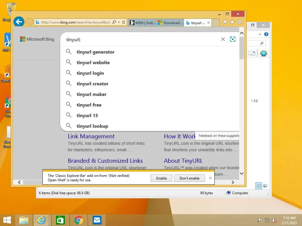The image size is (302, 226).
Task: Open File Explorer from the taskbar
Action: pyautogui.click(x=24, y=220)
